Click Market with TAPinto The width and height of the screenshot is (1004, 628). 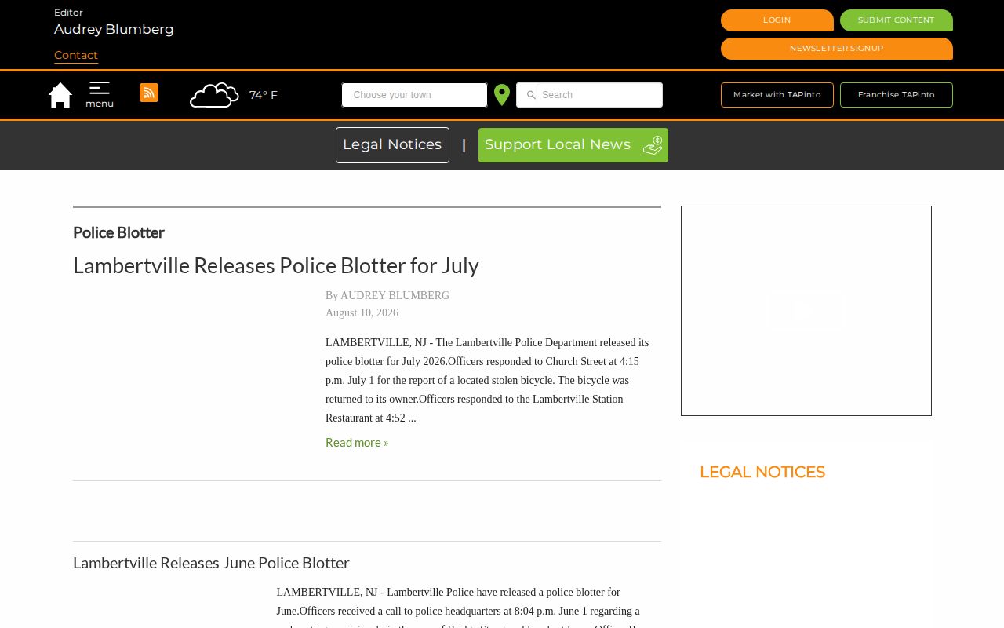[x=777, y=95]
